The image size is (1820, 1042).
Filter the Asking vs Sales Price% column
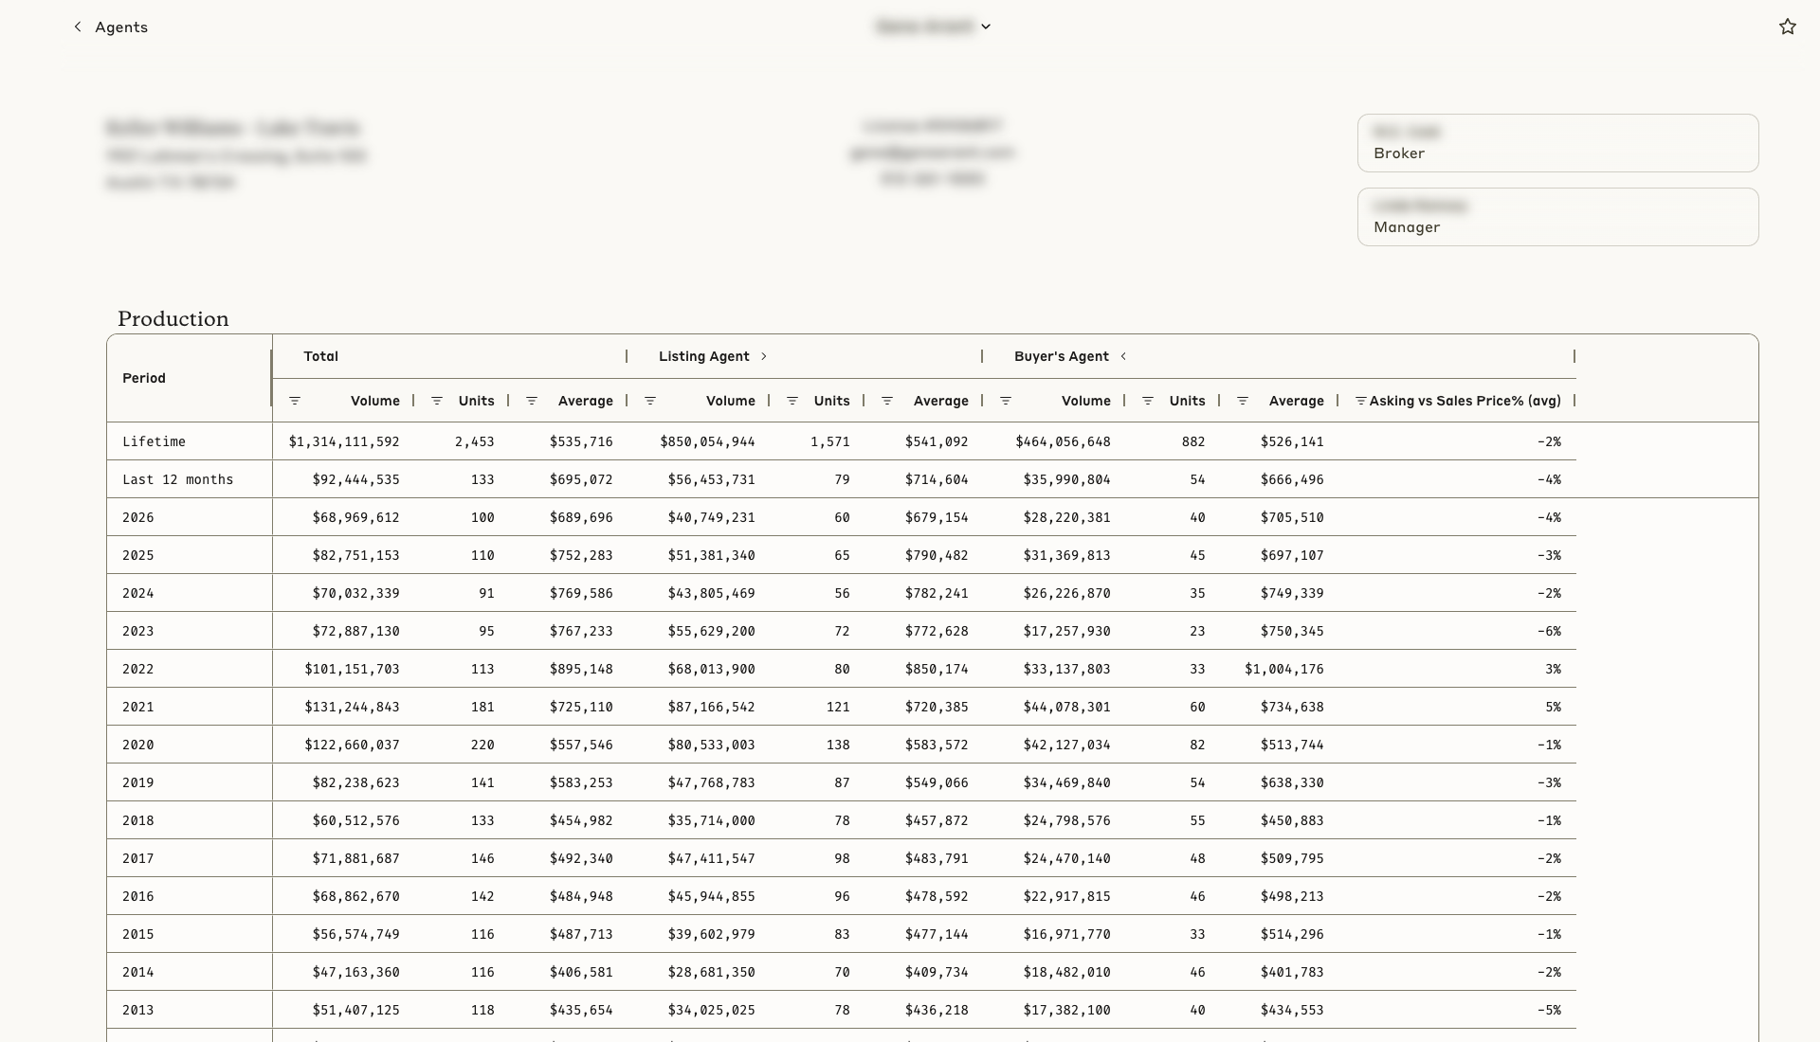1361,401
